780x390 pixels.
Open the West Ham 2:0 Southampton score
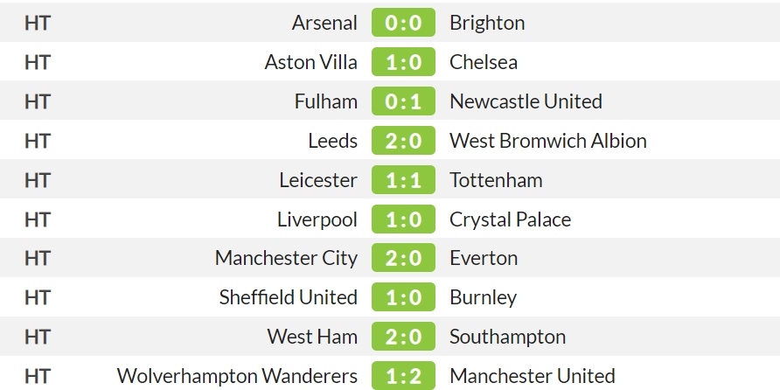[403, 337]
